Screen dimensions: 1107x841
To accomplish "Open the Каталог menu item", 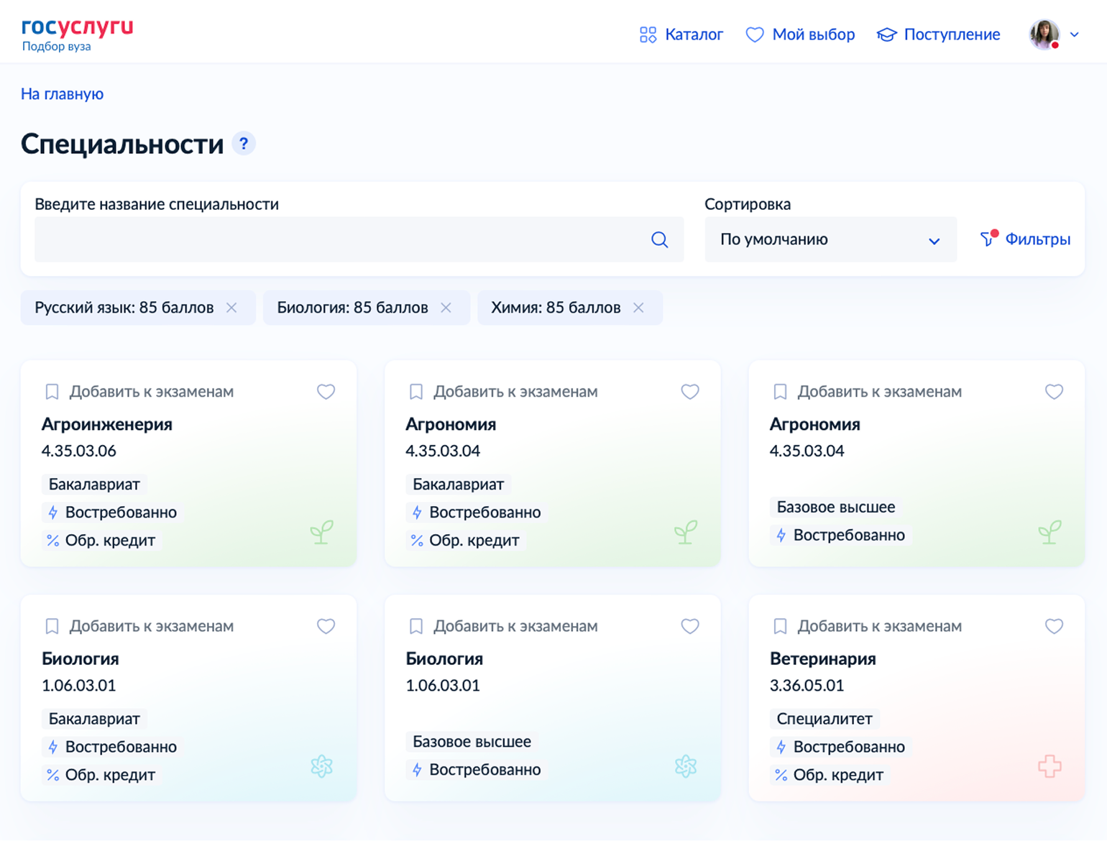I will tap(681, 35).
